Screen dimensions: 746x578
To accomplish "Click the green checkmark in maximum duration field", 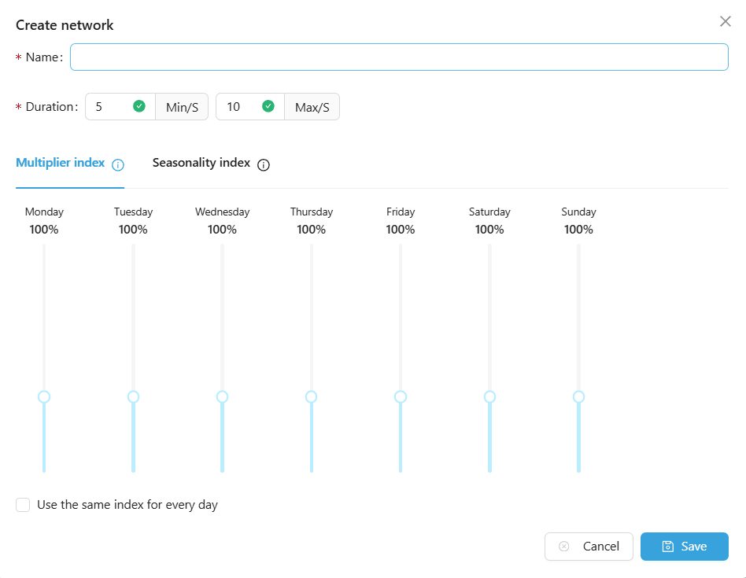I will click(268, 106).
